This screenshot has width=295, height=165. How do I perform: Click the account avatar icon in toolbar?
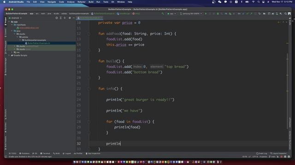289,14
